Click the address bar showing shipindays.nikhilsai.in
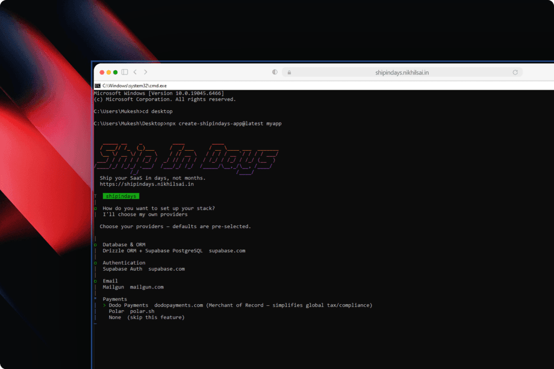554x369 pixels. tap(403, 72)
